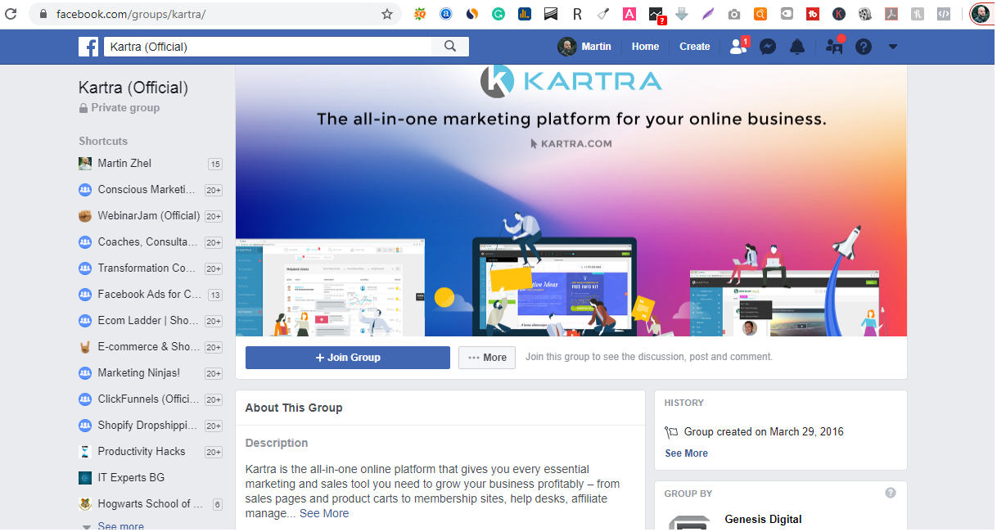Expand shortcuts with See more

click(x=120, y=526)
